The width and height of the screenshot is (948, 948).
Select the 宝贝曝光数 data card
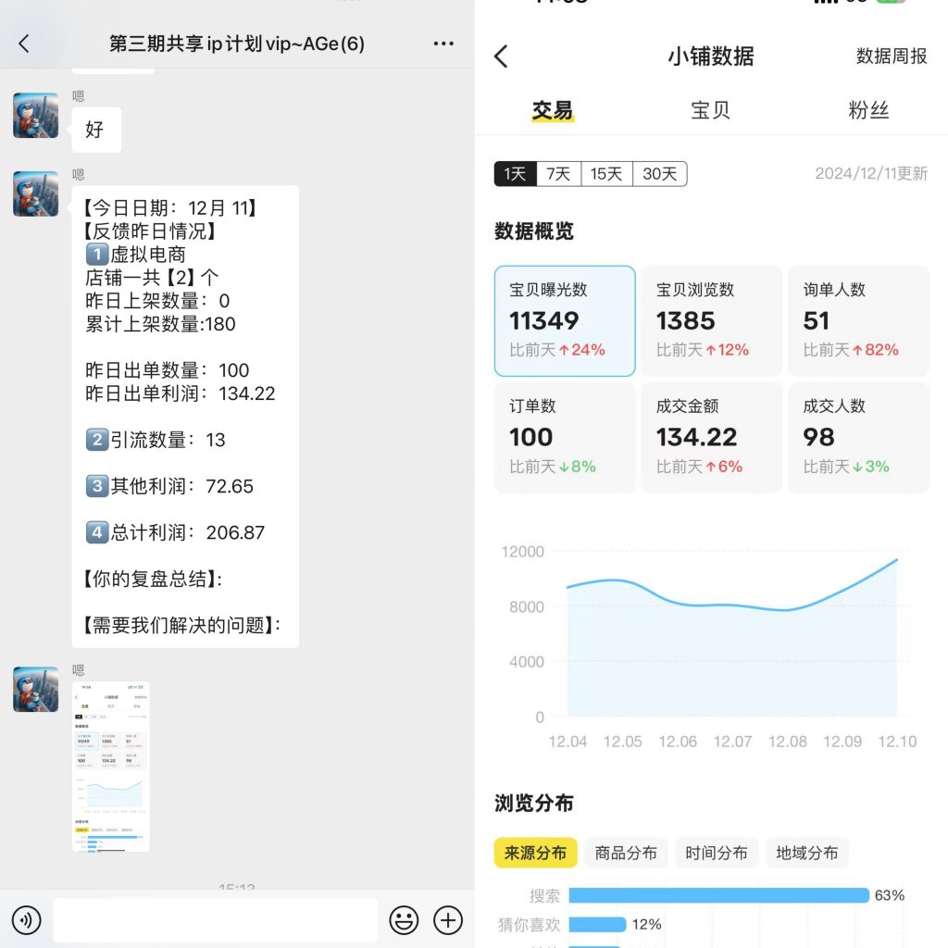click(565, 320)
